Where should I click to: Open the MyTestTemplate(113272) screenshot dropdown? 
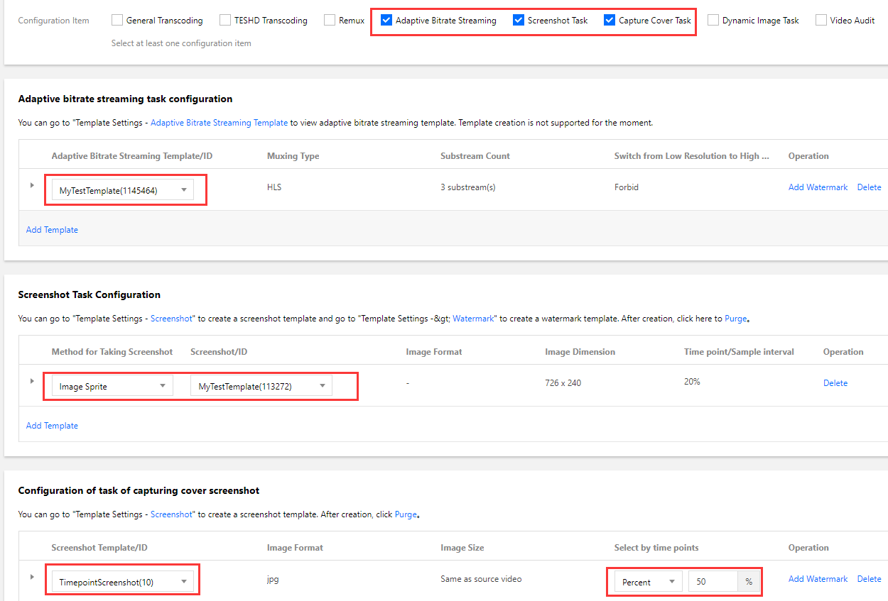coord(261,386)
